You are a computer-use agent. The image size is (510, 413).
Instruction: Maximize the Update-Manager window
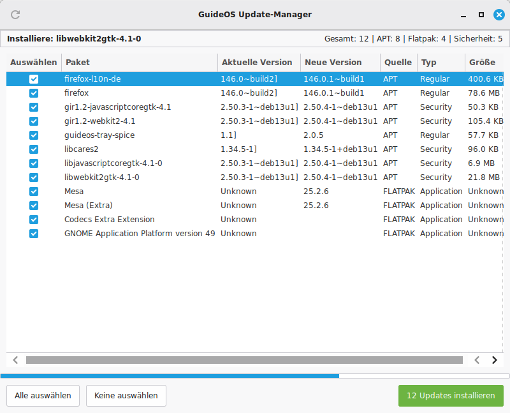[481, 14]
